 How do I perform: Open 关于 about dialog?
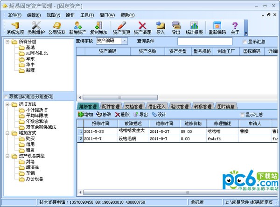[x=235, y=28]
